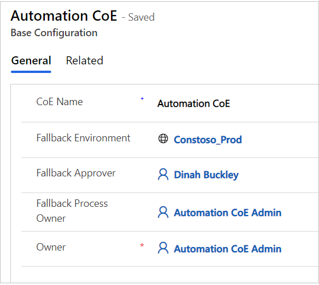
Task: Switch to the Related tab
Action: pos(84,60)
